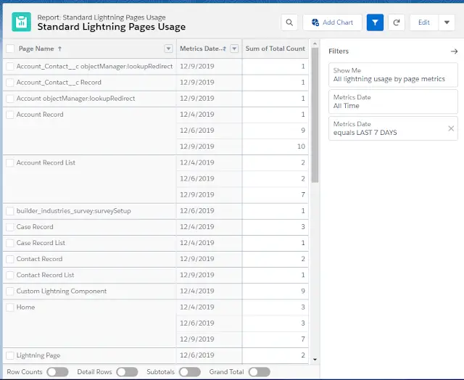Click the count value 10 for Account Record
Image resolution: width=464 pixels, height=380 pixels.
coord(301,146)
